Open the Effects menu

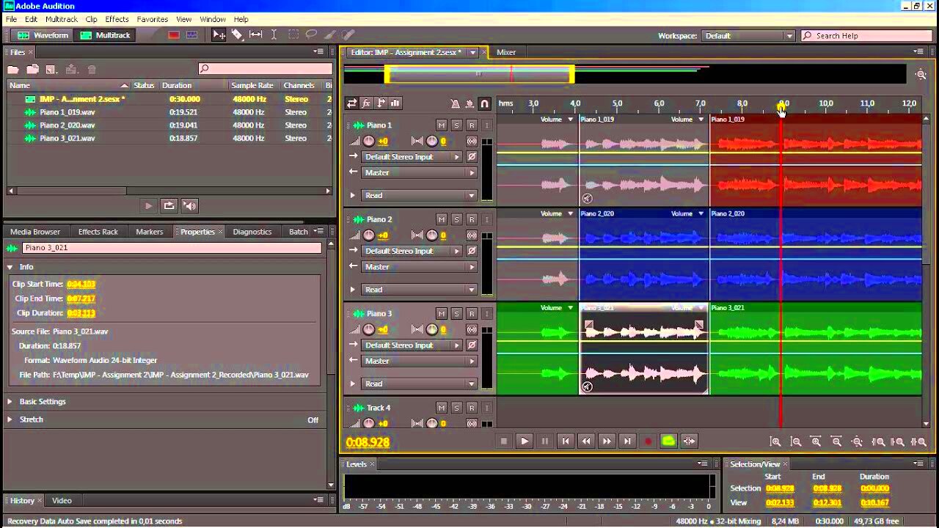115,19
